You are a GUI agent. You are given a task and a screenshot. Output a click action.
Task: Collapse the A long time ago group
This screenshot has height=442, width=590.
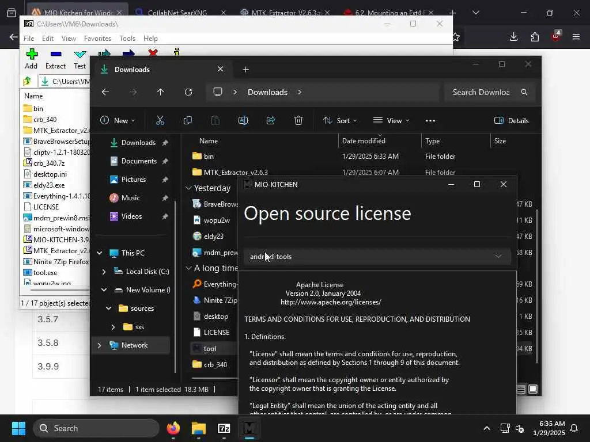pos(188,268)
